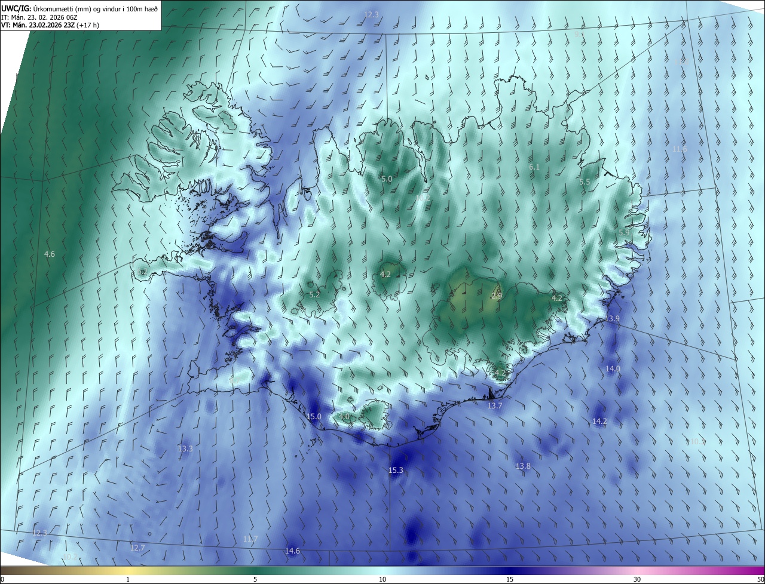Click the 4.6 value label
This screenshot has width=765, height=584.
click(50, 254)
